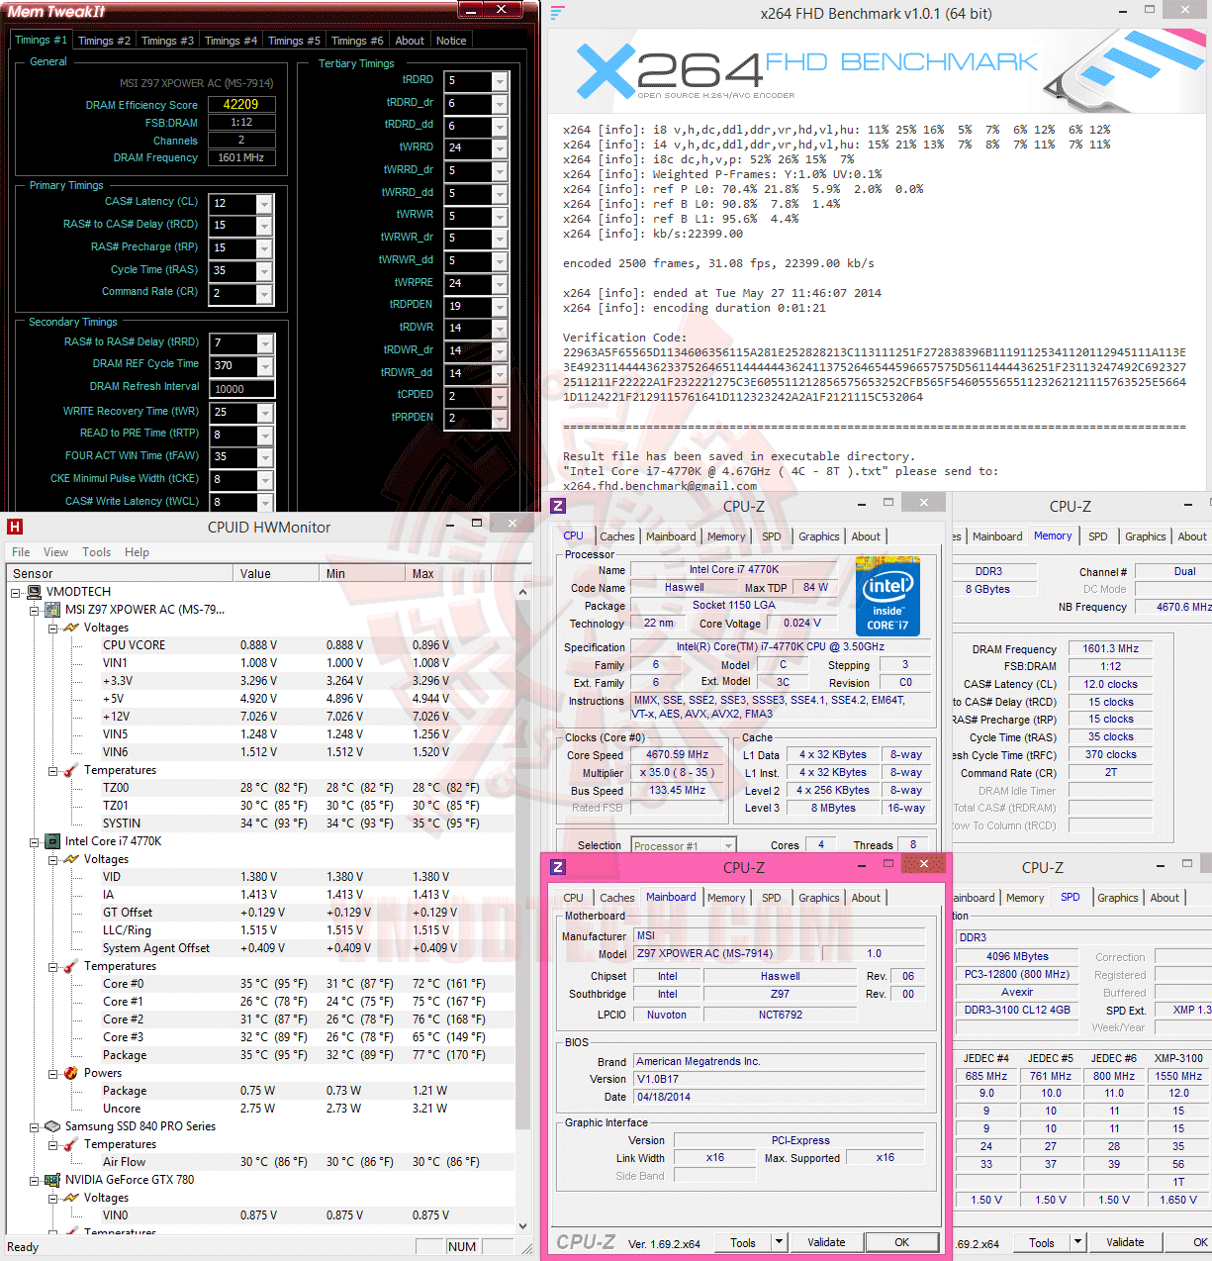Click the VMODTECH computer icon in sensor tree
Viewport: 1212px width, 1261px height.
[x=35, y=592]
